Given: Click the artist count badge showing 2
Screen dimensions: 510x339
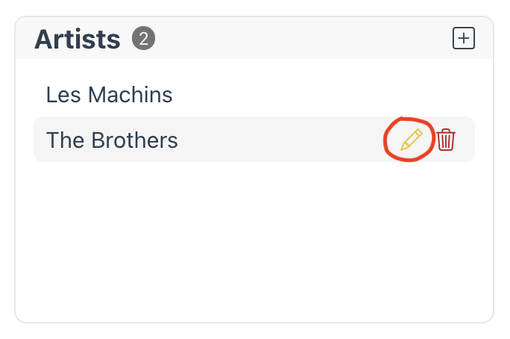Looking at the screenshot, I should pyautogui.click(x=143, y=38).
